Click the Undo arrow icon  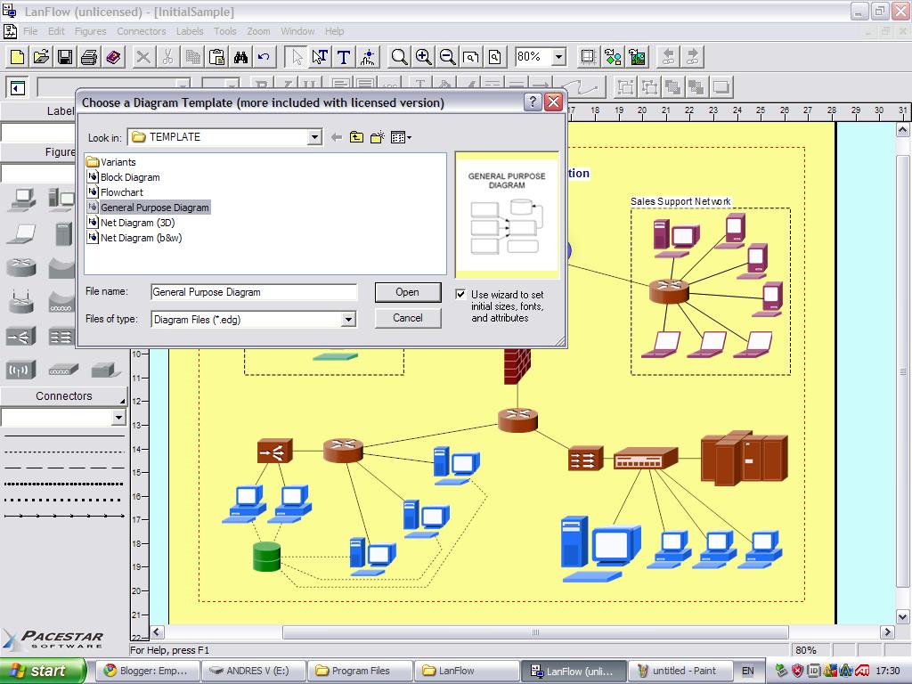point(263,57)
